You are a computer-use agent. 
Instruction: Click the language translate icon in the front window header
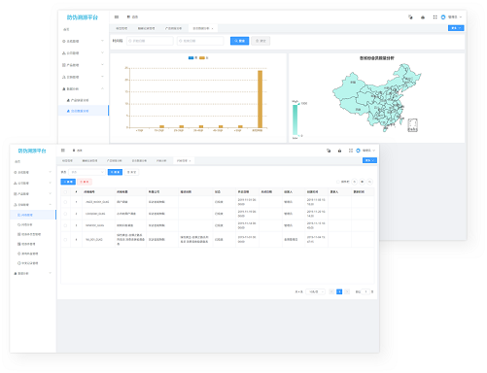click(x=329, y=151)
